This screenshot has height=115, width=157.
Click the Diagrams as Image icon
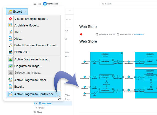click(10, 66)
